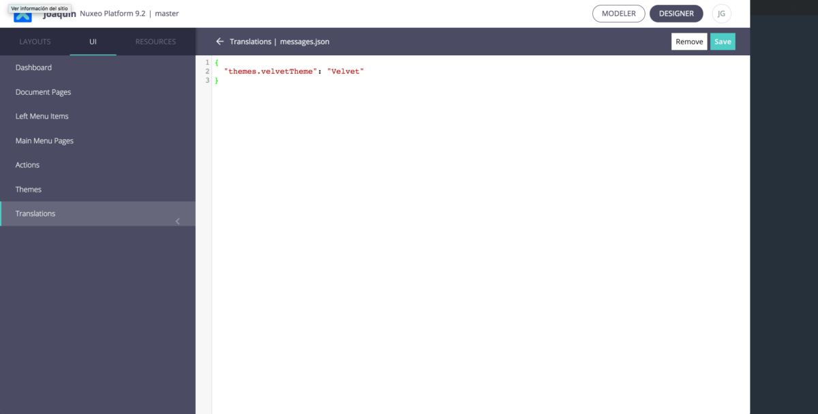
Task: Open Main Menu Pages
Action: pos(44,141)
